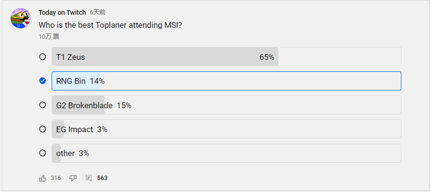Screen dimensions: 431x192
Task: Pick the 'other' radio button
Action: (x=43, y=153)
